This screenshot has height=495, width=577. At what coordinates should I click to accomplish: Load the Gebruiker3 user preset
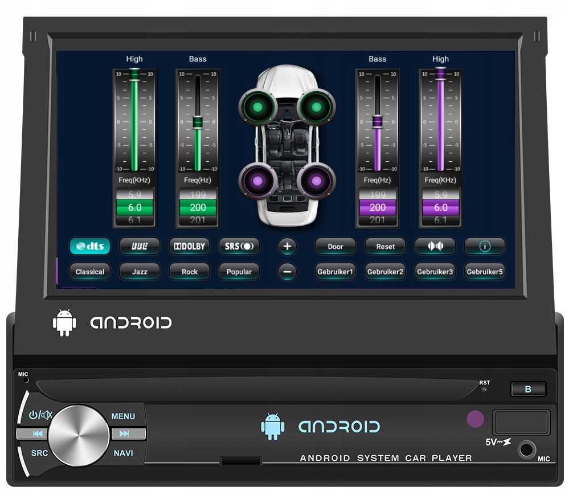point(435,272)
